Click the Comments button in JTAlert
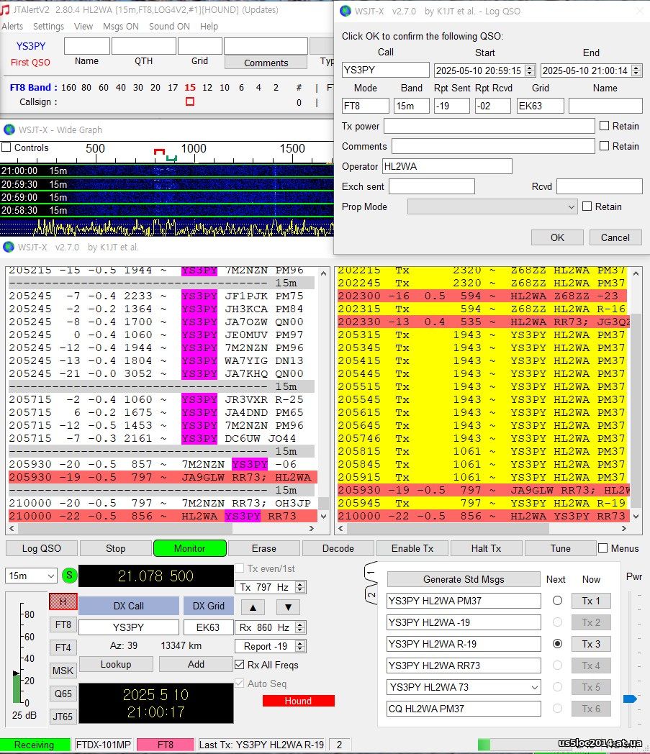This screenshot has width=650, height=754. tap(266, 63)
